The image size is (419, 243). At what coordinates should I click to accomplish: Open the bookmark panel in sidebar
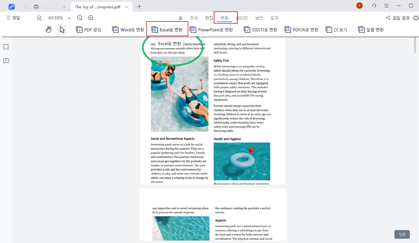click(x=6, y=47)
